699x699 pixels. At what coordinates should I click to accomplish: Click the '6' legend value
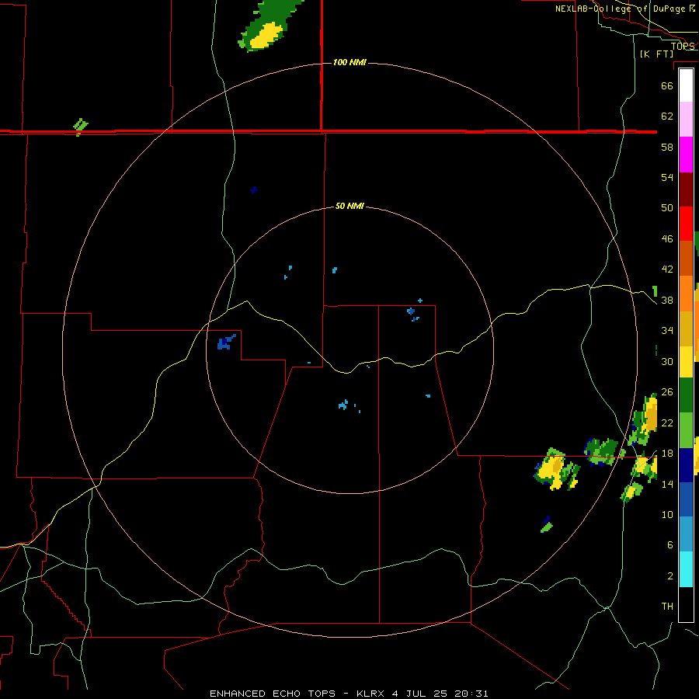coord(669,544)
